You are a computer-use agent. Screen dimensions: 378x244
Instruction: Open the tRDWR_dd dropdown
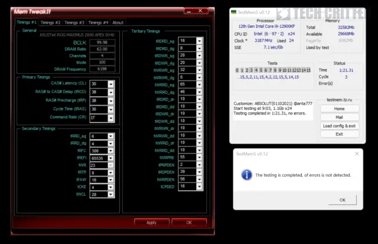pos(200,121)
